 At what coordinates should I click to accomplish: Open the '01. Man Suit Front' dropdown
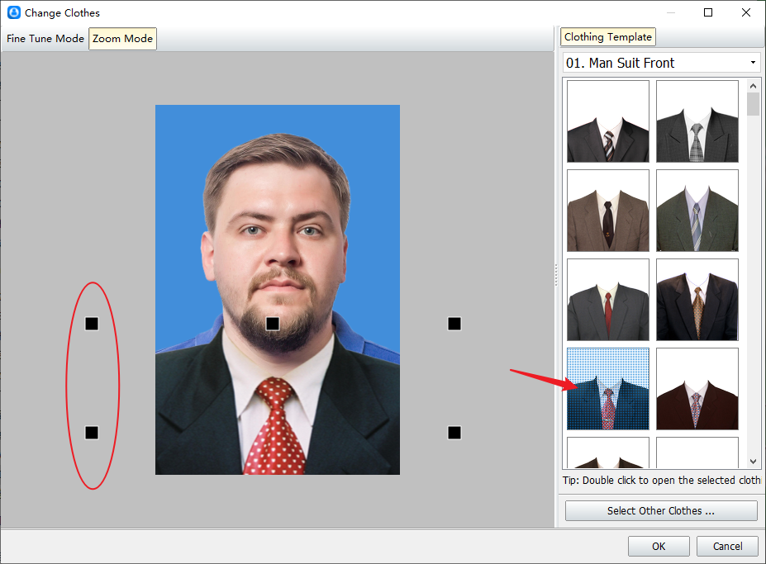coord(661,63)
